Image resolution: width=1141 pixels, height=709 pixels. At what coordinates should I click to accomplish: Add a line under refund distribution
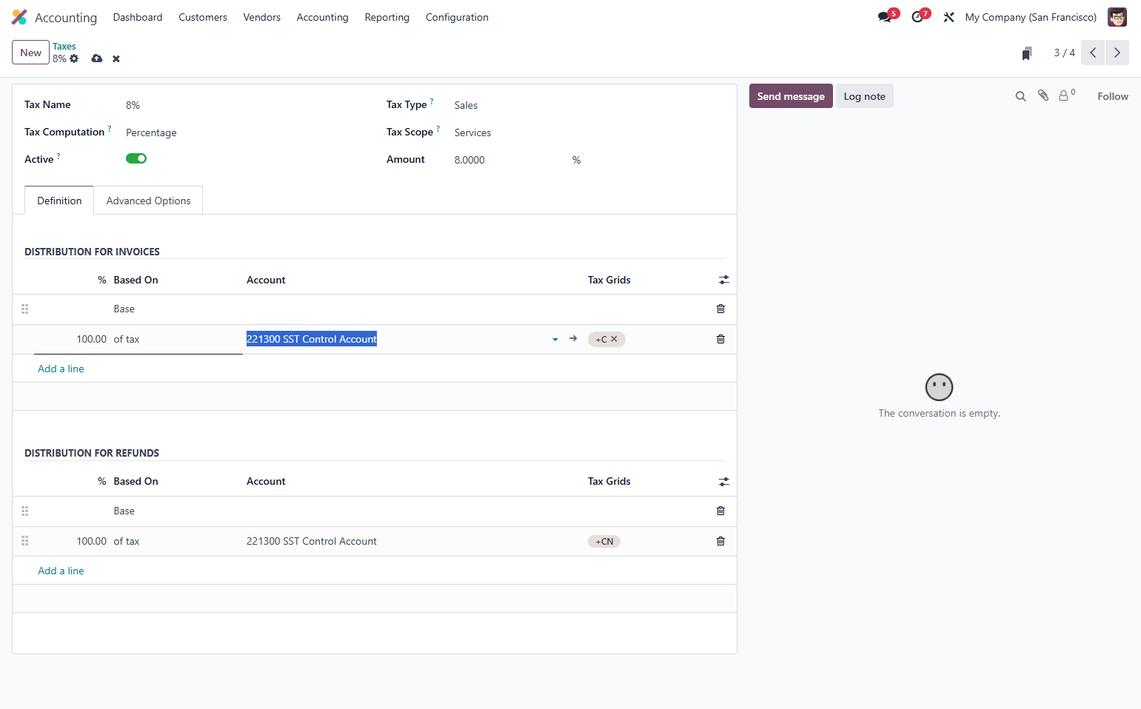(x=61, y=571)
